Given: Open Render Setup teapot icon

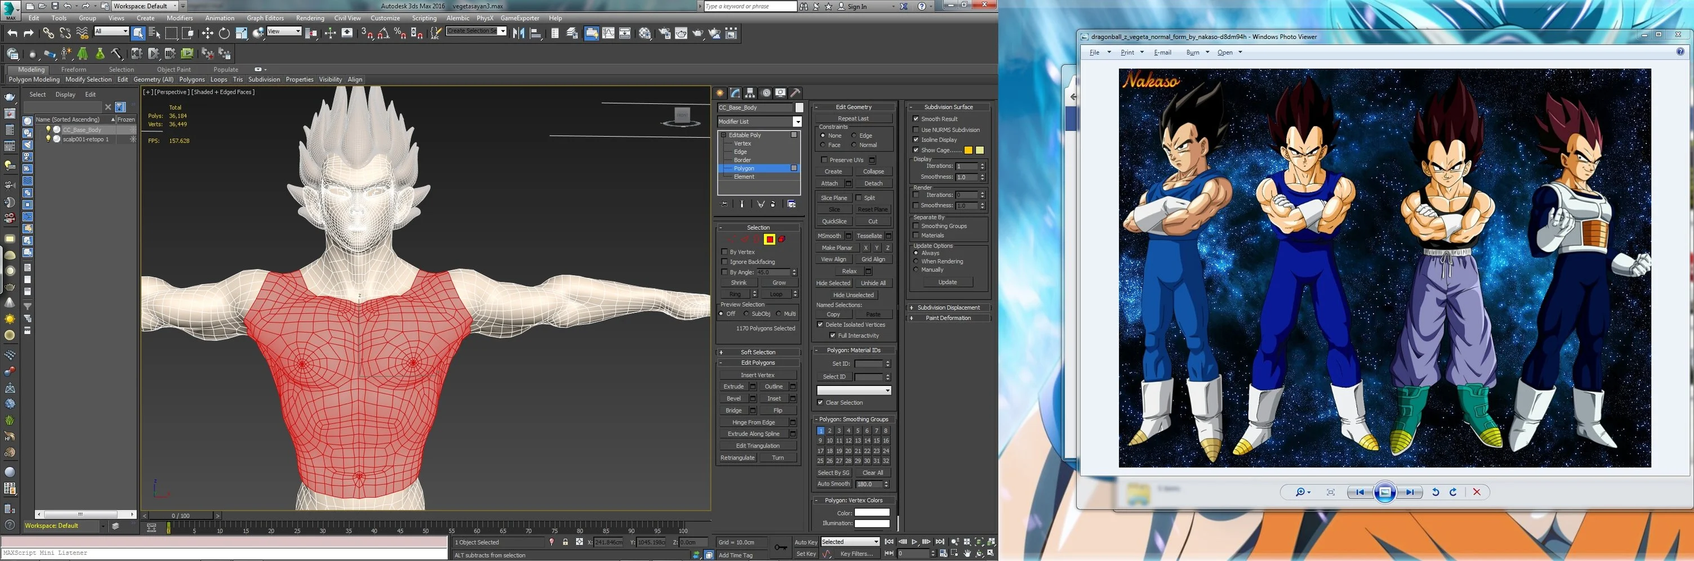Looking at the screenshot, I should (x=664, y=33).
